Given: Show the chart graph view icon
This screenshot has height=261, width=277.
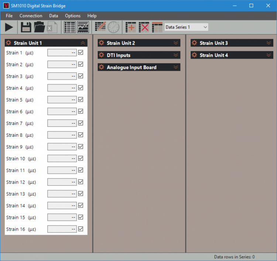Looking at the screenshot, I should pyautogui.click(x=83, y=27).
